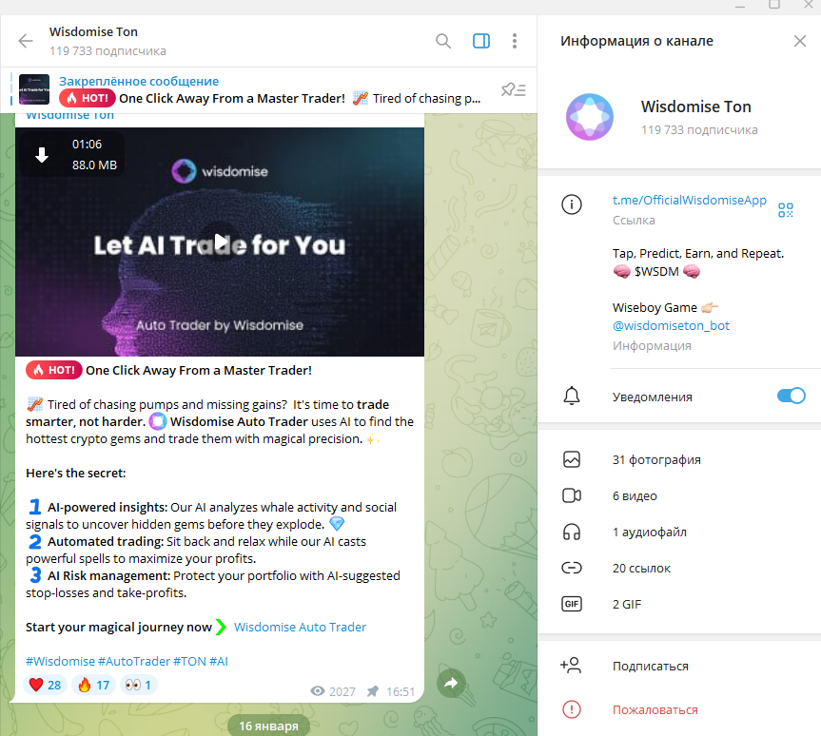Open the @wisdomiseton_bot link
Image resolution: width=821 pixels, height=736 pixels.
(671, 325)
